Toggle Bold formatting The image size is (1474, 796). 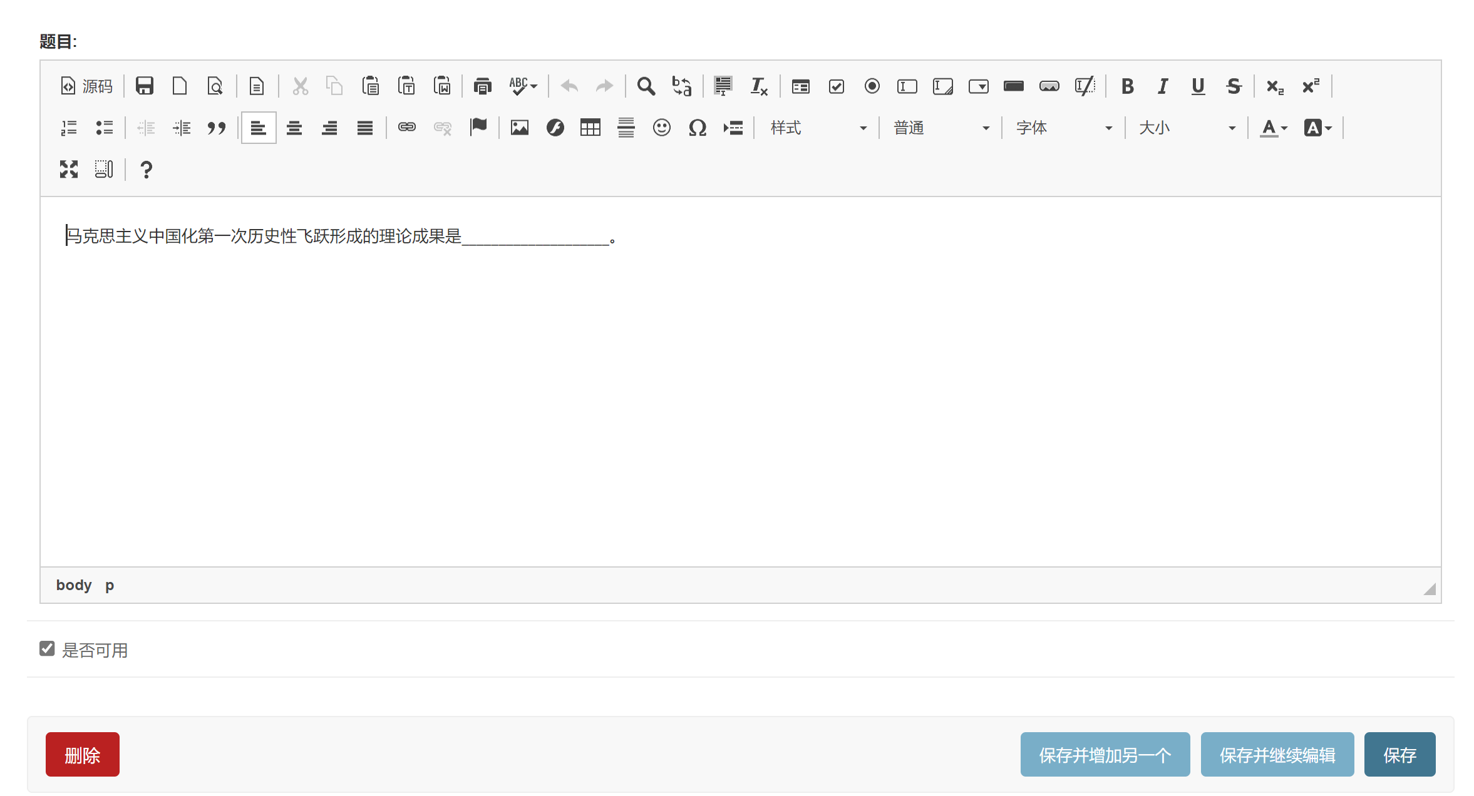1127,86
